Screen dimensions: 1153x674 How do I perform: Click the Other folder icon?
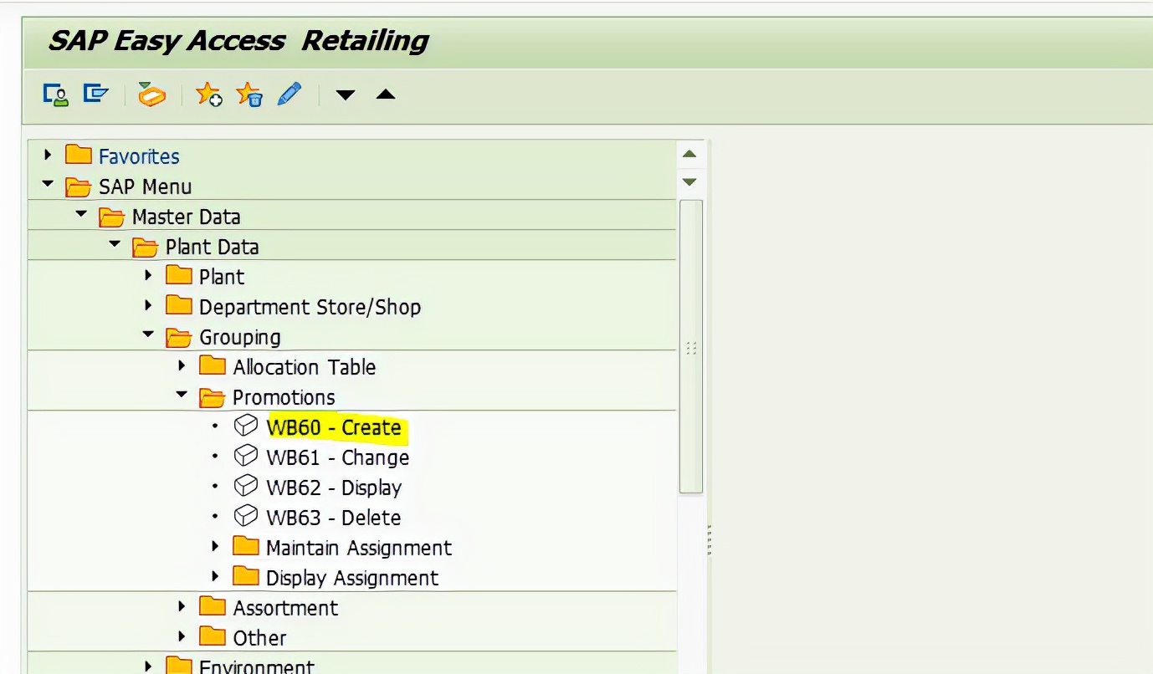tap(213, 637)
